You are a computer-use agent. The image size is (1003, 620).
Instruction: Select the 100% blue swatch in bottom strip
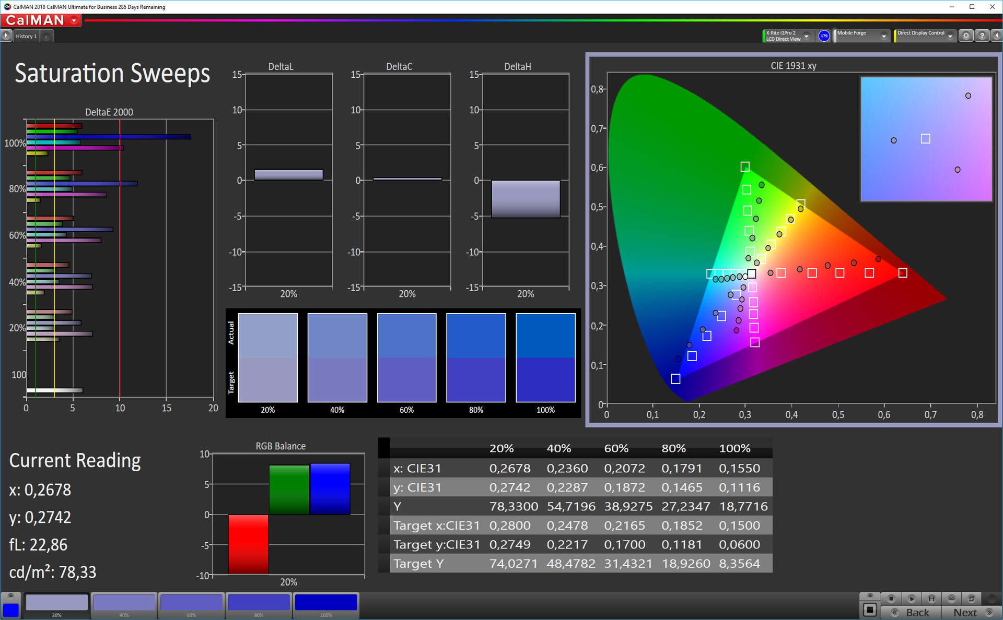click(x=326, y=602)
